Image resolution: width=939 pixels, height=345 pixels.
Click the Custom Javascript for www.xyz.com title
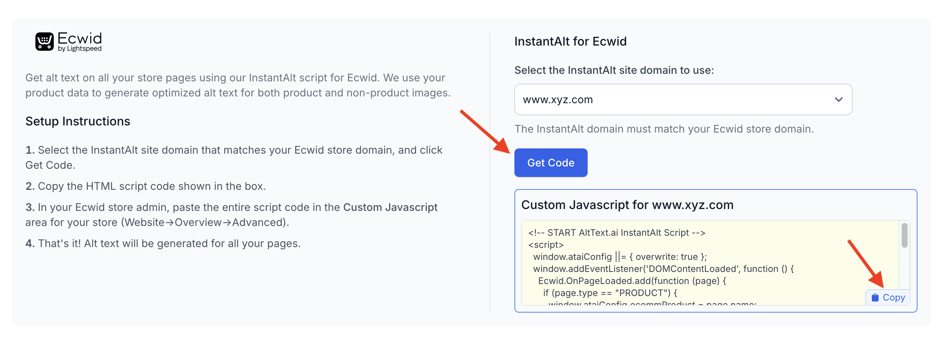coord(627,205)
